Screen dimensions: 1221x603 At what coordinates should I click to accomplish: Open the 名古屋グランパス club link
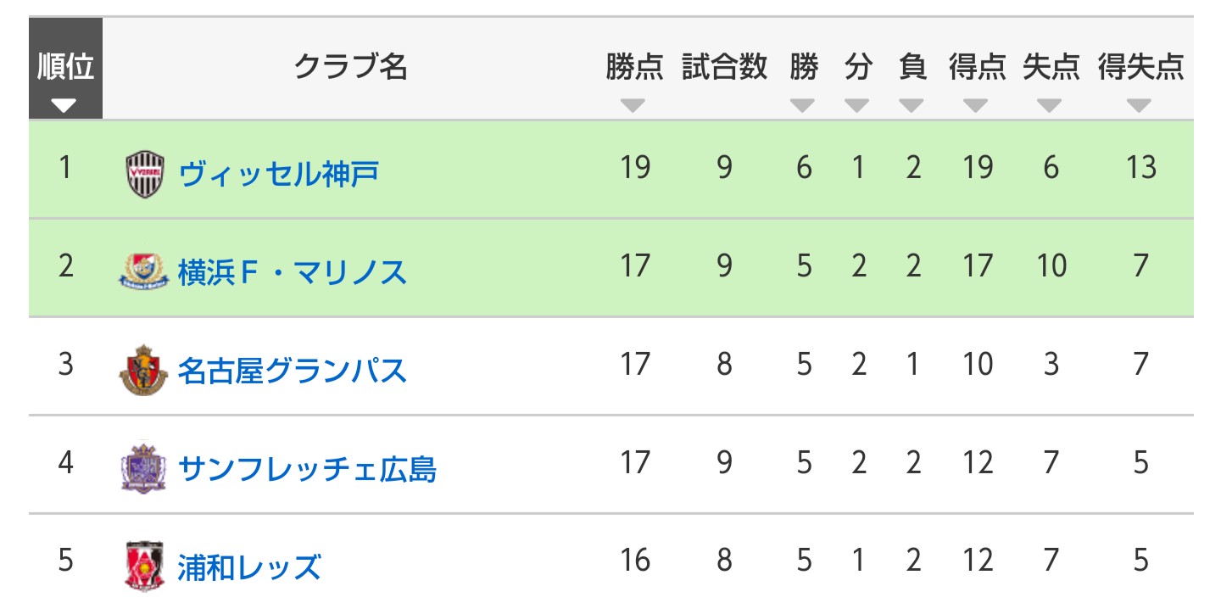pos(293,371)
